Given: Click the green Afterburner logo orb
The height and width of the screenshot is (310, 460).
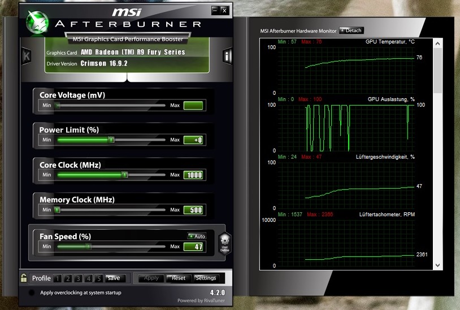Looking at the screenshot, I should pos(37,23).
